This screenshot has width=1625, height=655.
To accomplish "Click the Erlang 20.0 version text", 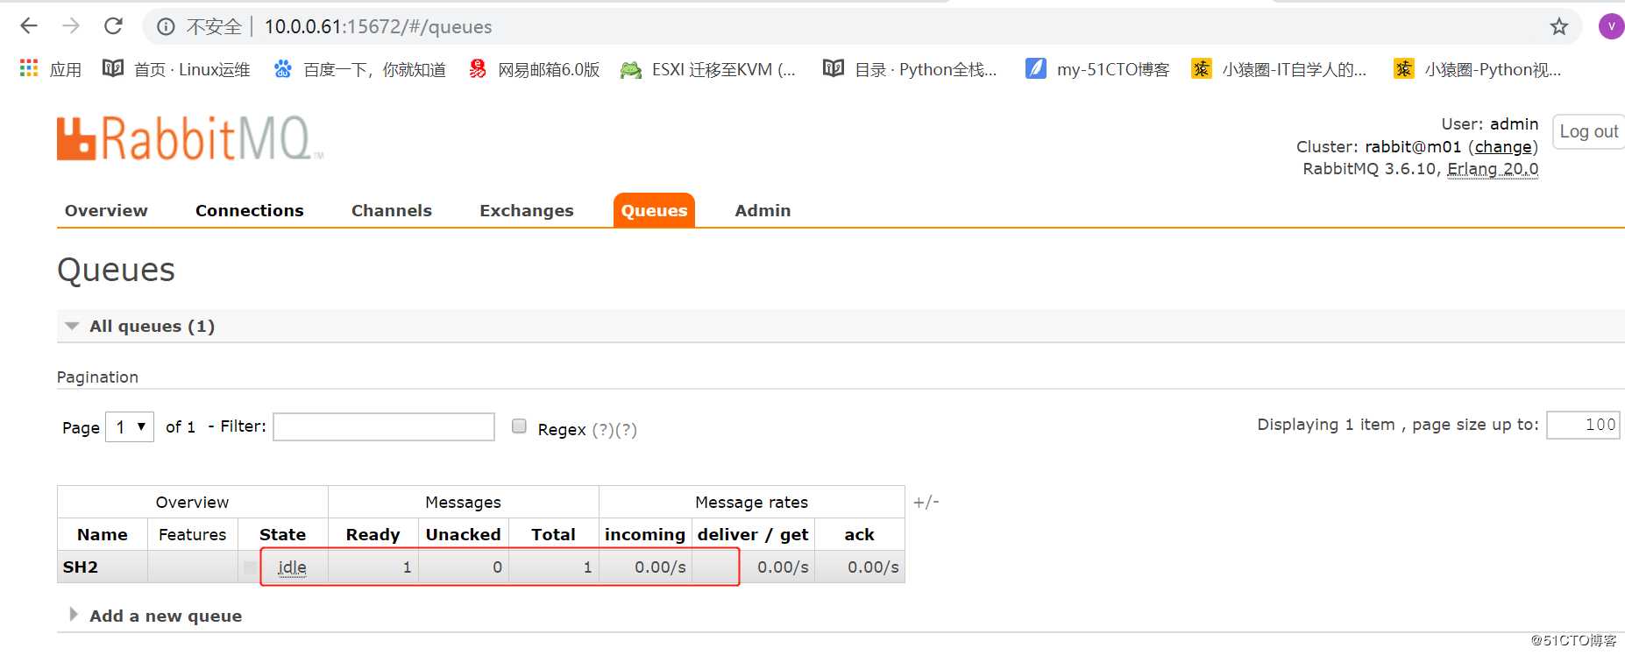I will click(x=1493, y=169).
